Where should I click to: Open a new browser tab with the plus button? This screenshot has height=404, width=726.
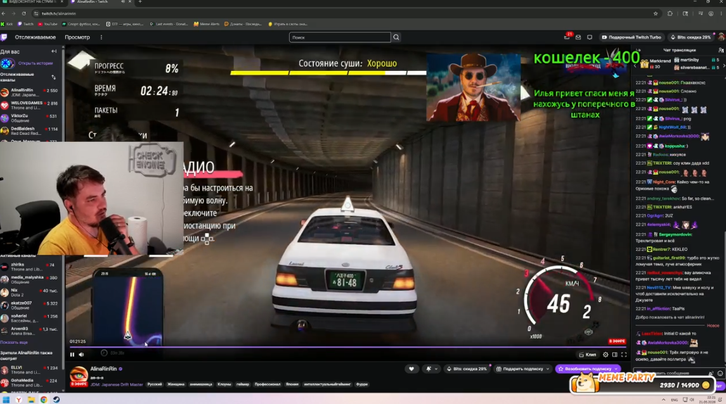(x=140, y=2)
